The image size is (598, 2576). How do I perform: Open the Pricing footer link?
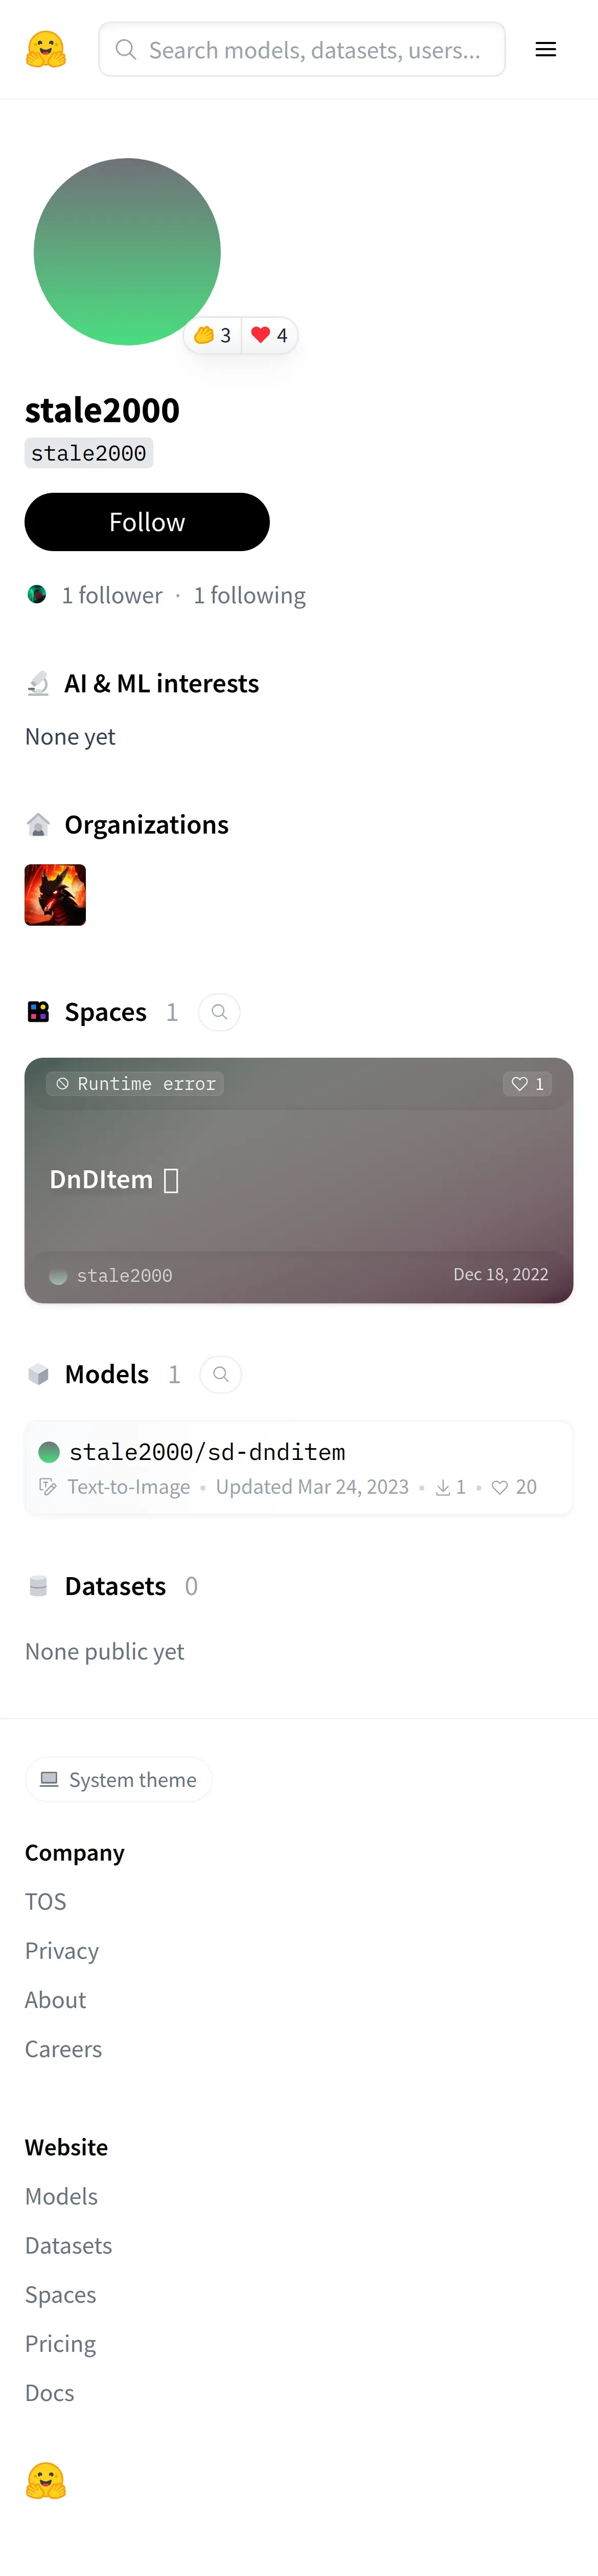tap(61, 2343)
